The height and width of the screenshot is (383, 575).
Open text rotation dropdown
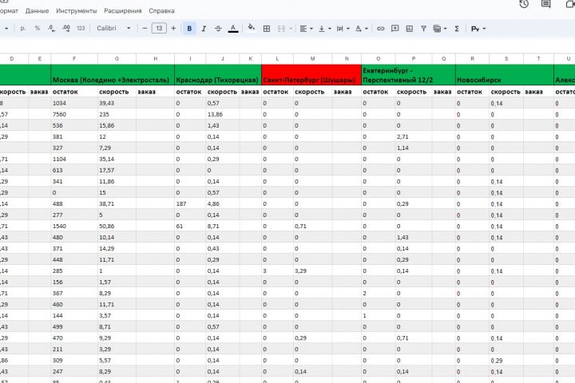coord(361,28)
